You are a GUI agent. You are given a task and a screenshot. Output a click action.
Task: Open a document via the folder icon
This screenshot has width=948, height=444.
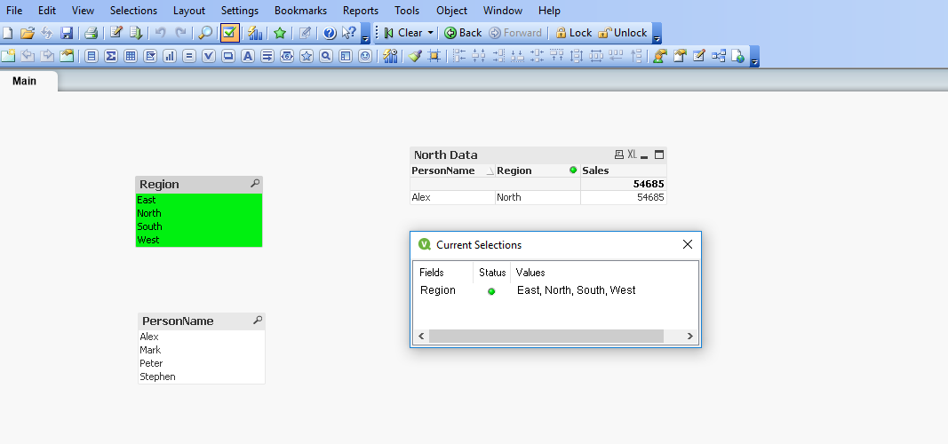tap(28, 33)
